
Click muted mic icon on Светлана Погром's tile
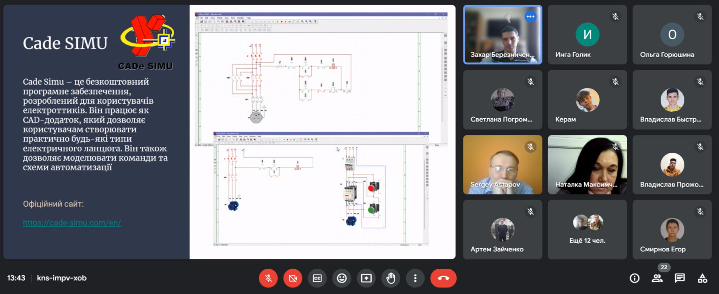(x=530, y=81)
